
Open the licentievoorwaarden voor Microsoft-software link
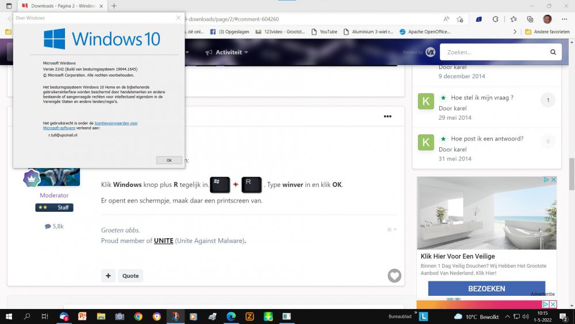116,123
